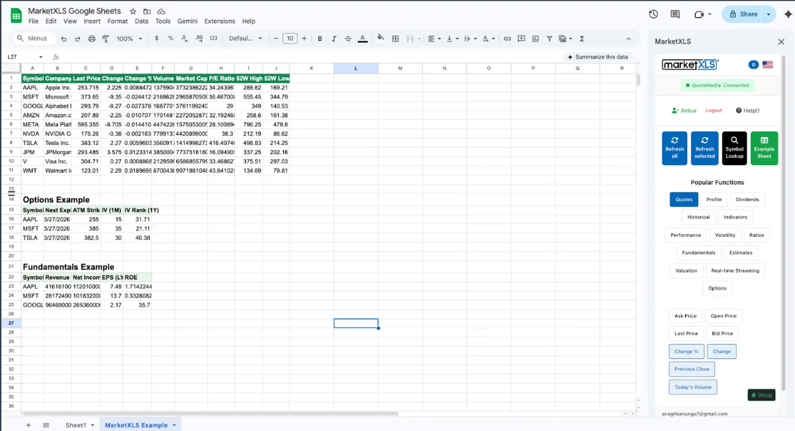The height and width of the screenshot is (431, 795).
Task: Click the Last Price function button
Action: click(686, 333)
